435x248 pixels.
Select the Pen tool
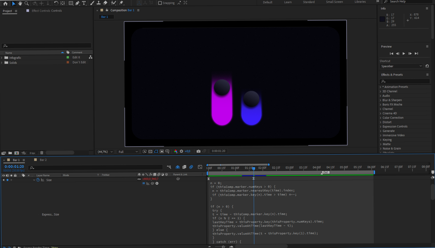tap(77, 3)
